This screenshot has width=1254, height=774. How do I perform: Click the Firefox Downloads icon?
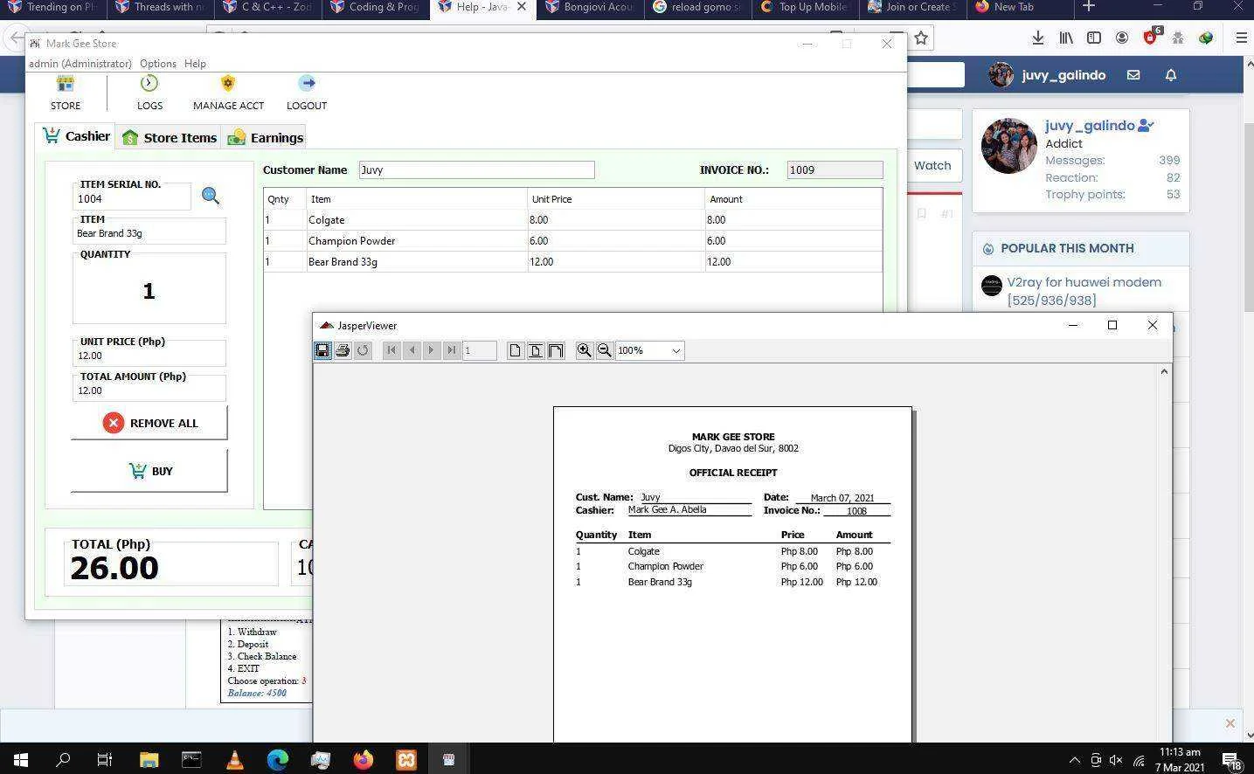[x=1038, y=38]
